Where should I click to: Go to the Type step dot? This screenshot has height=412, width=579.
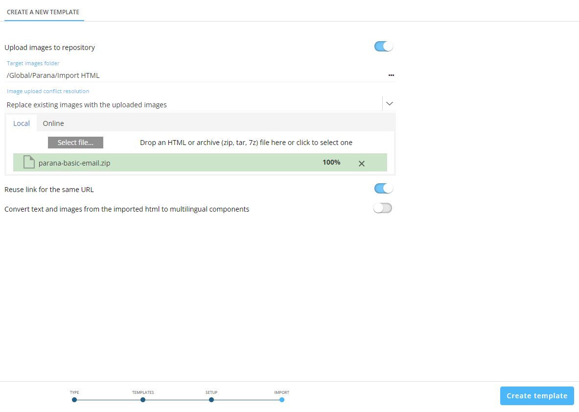(74, 400)
